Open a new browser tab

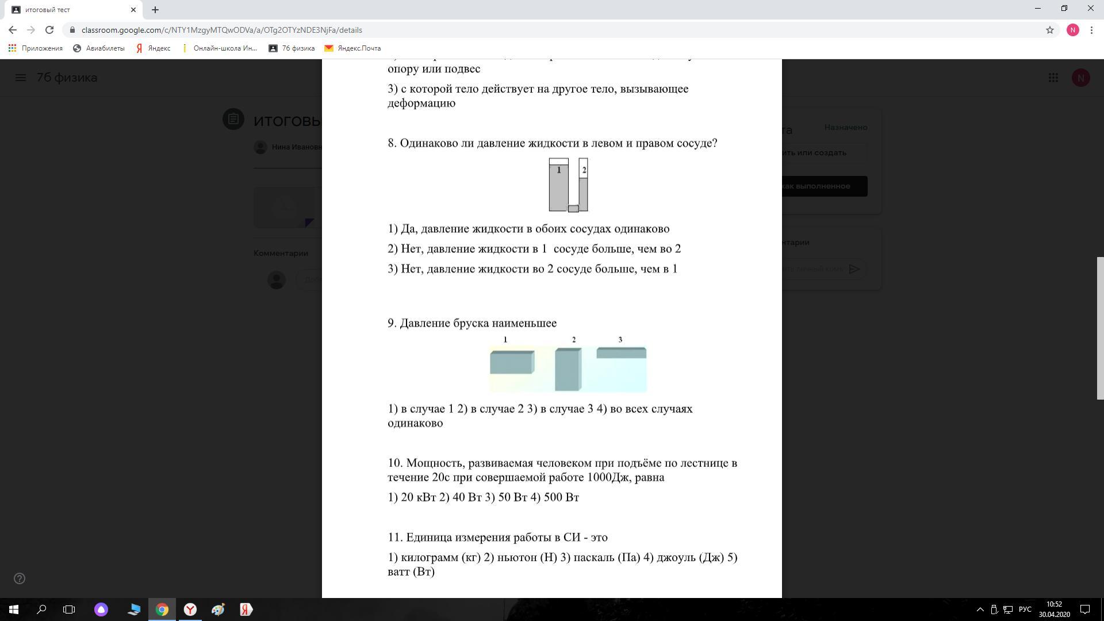coord(155,10)
